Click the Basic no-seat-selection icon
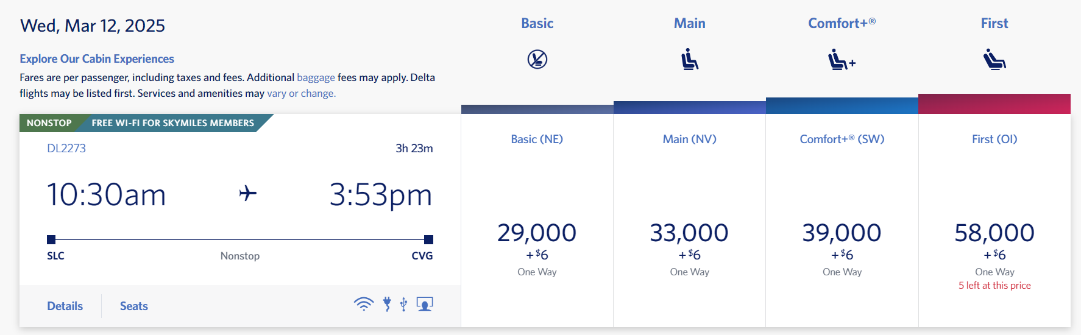The height and width of the screenshot is (335, 1081). coord(537,60)
